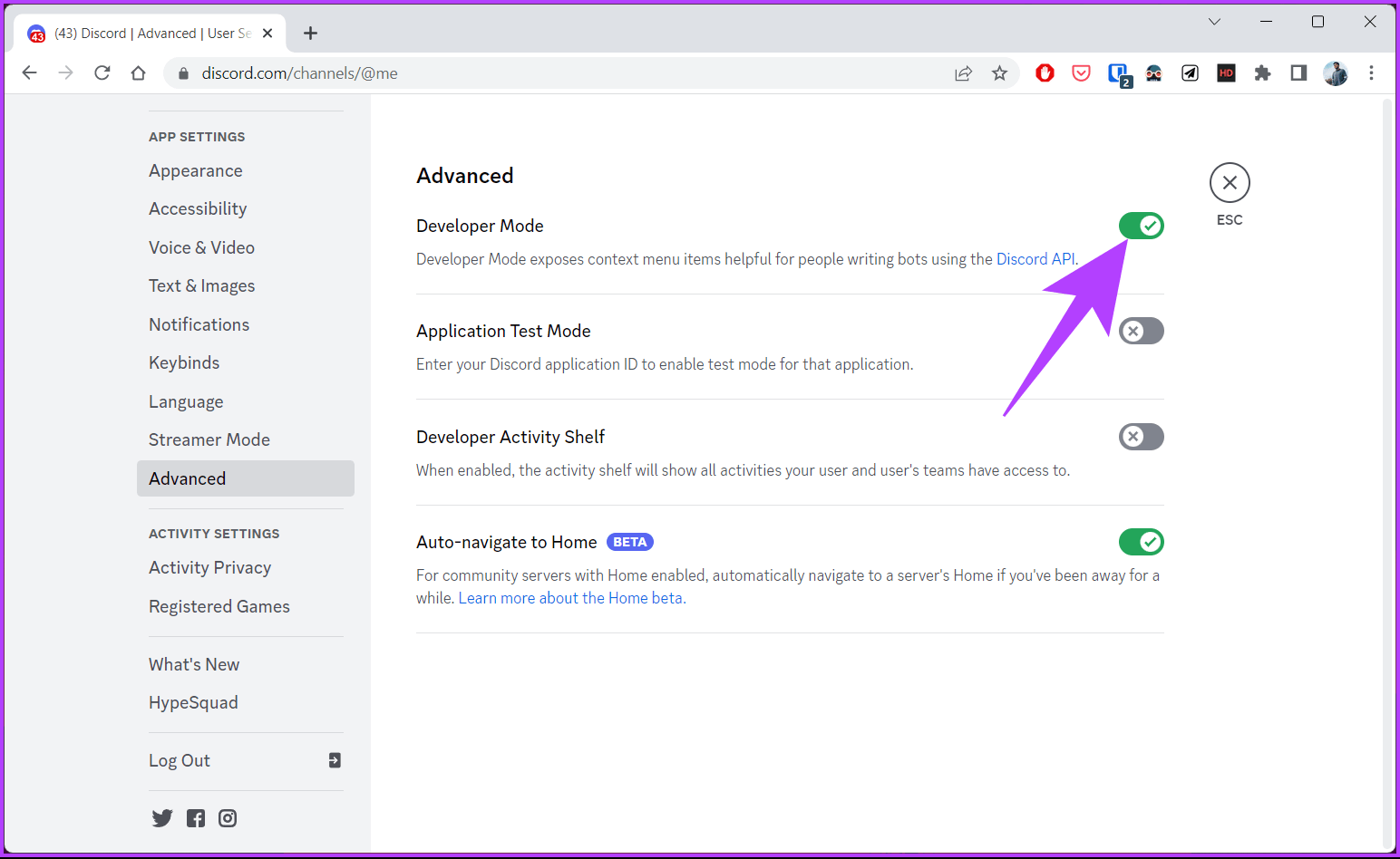The height and width of the screenshot is (859, 1400).
Task: Enable the Developer Activity Shelf
Action: point(1141,437)
